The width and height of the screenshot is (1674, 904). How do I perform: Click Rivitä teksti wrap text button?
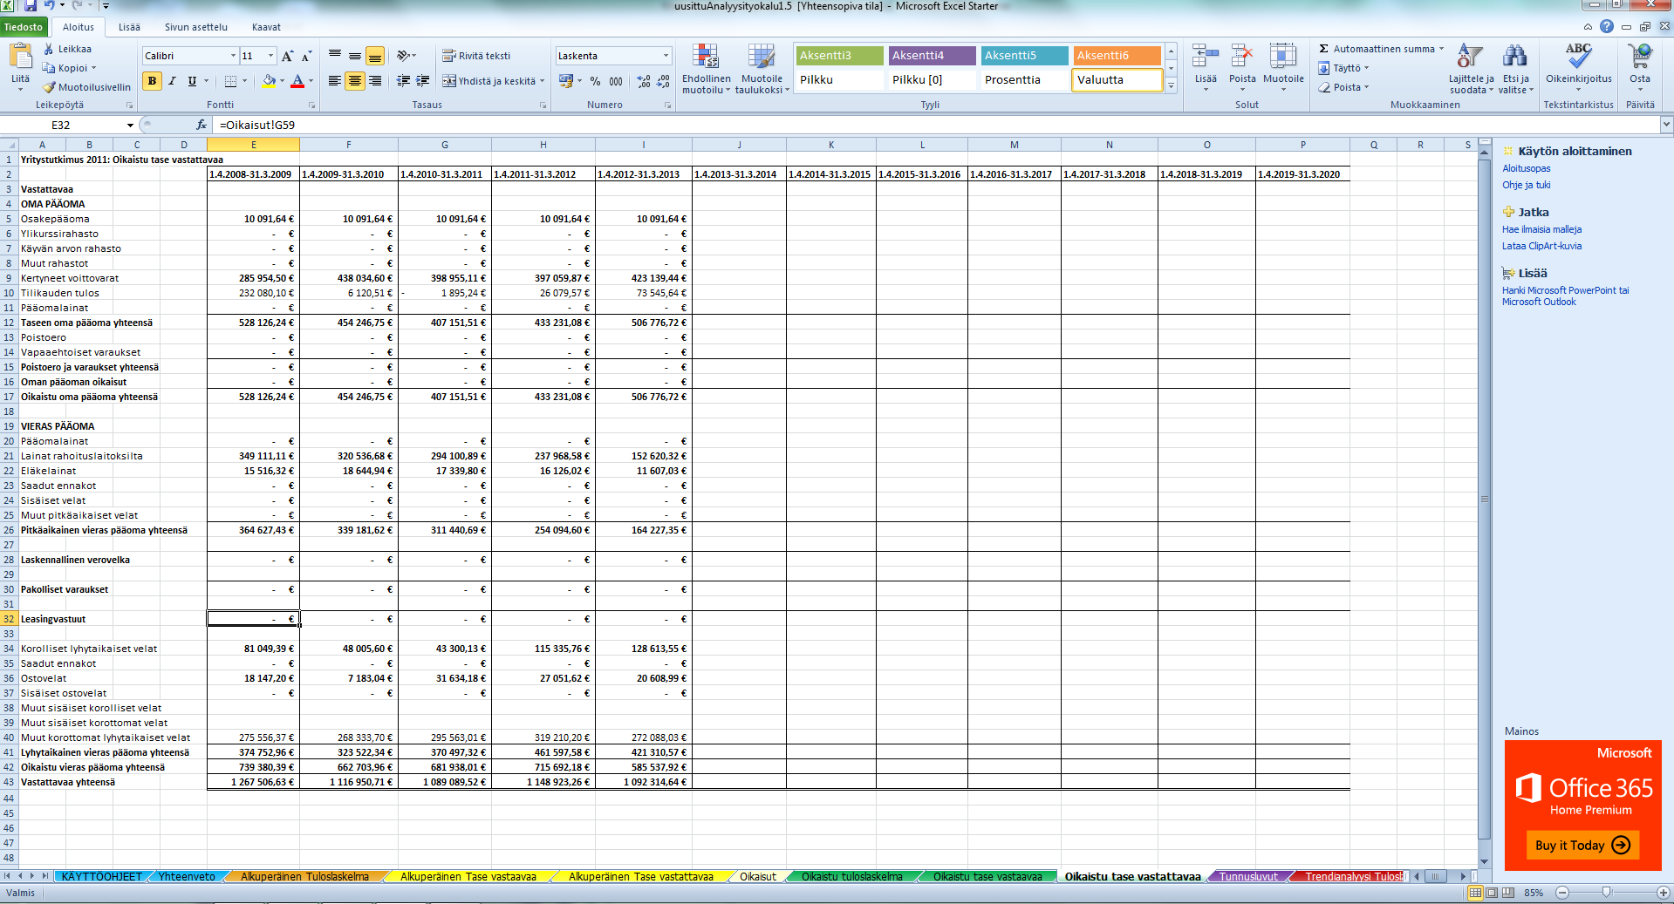pos(476,56)
